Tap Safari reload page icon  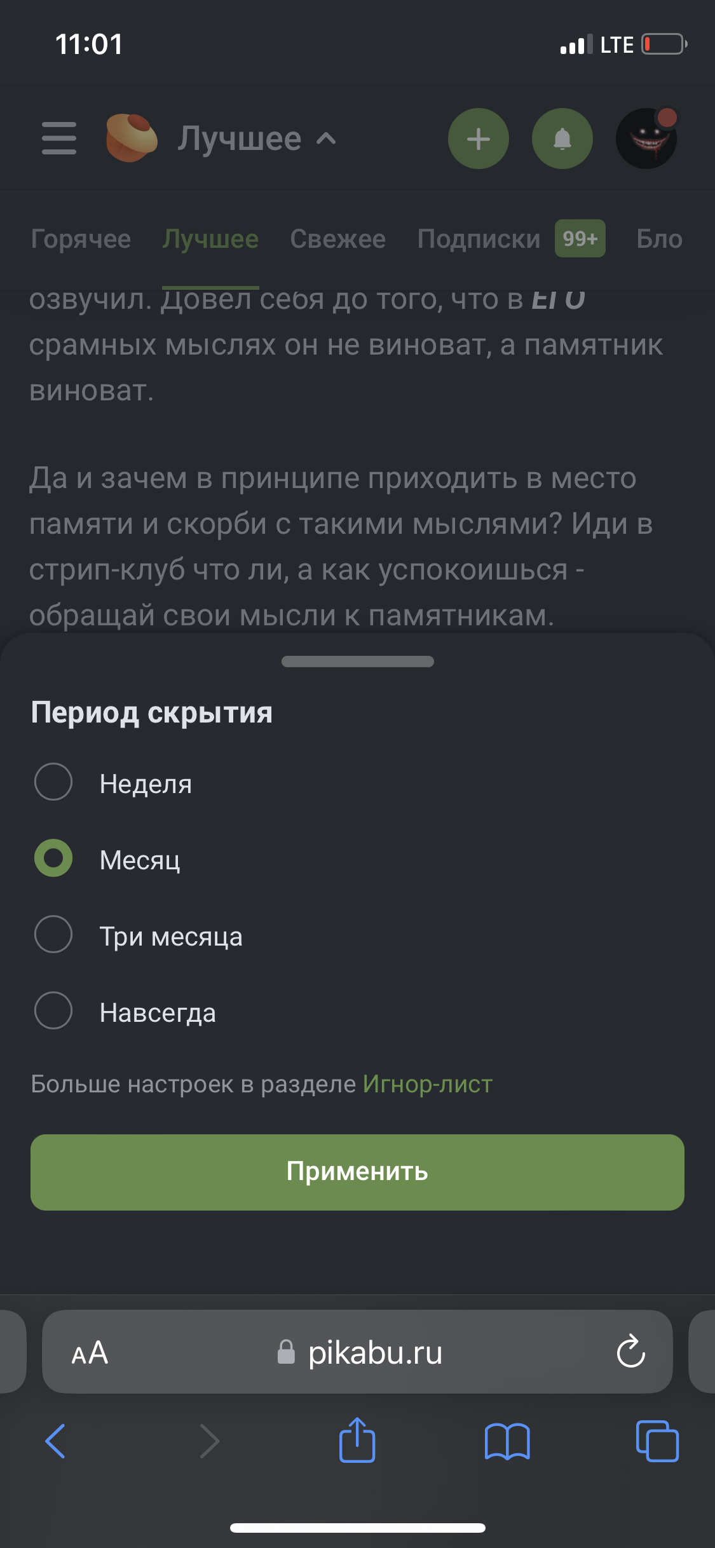[630, 1351]
